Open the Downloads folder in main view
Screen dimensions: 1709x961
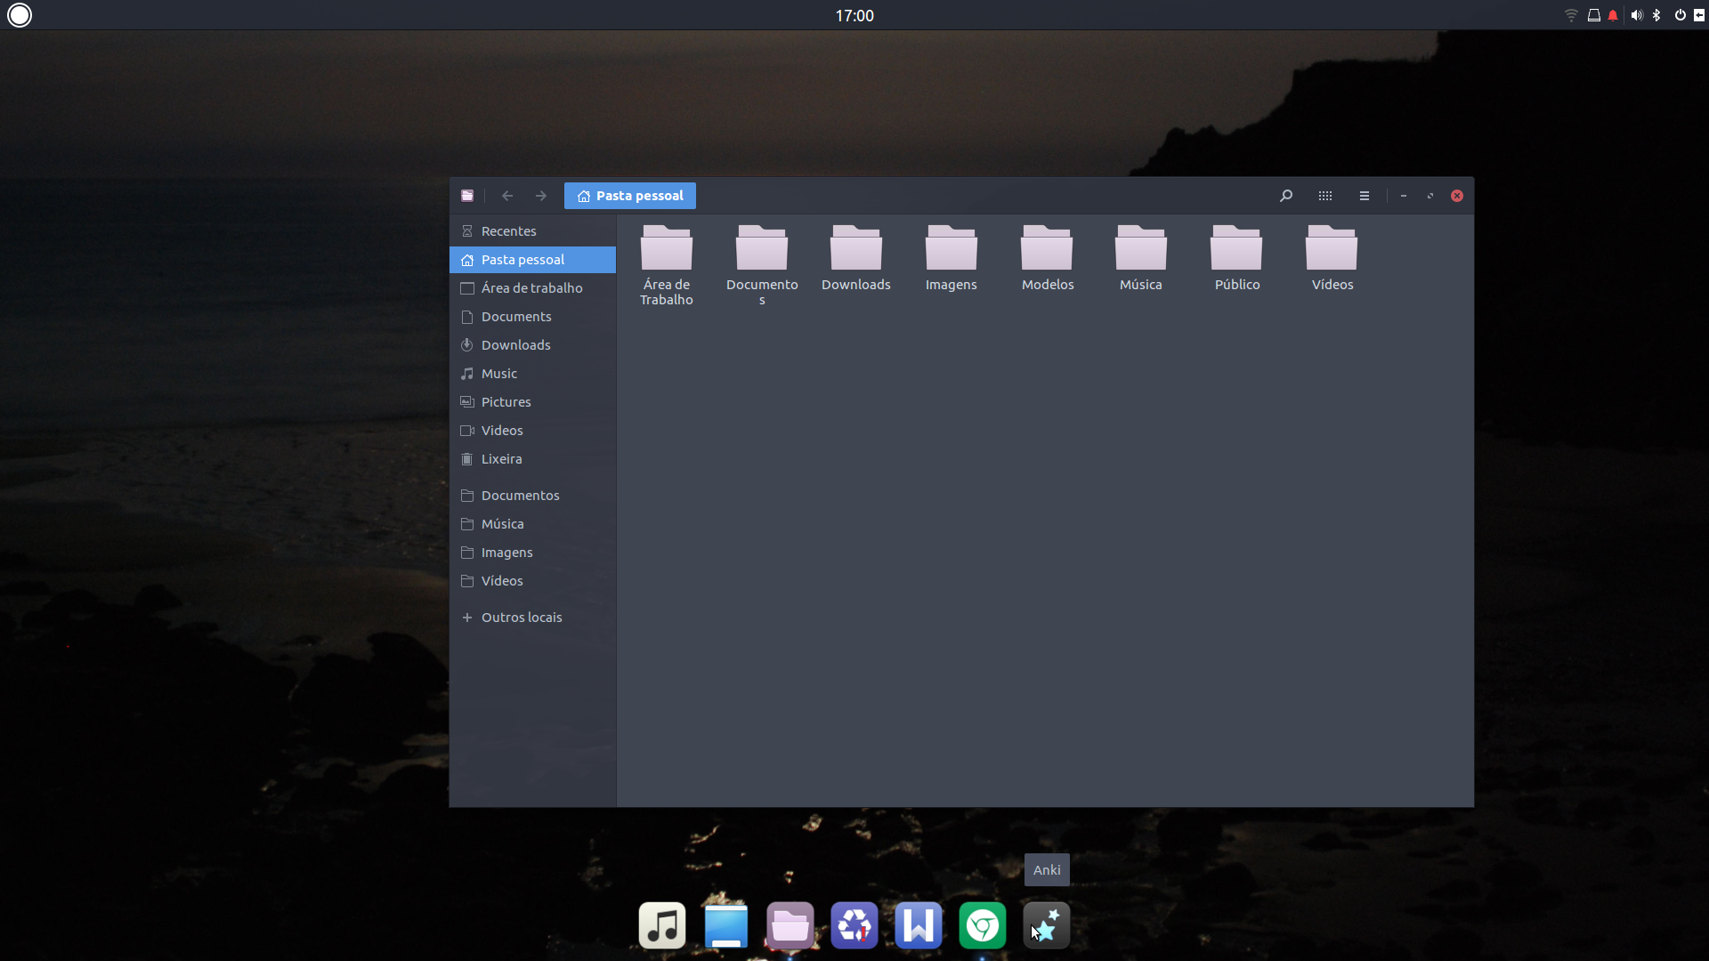tap(855, 258)
